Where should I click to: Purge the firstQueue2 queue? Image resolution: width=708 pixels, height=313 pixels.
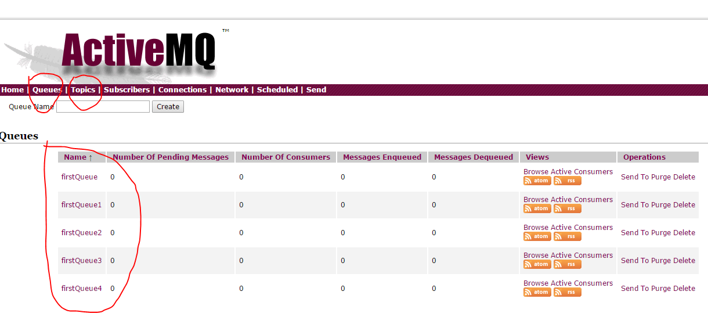[x=661, y=233]
